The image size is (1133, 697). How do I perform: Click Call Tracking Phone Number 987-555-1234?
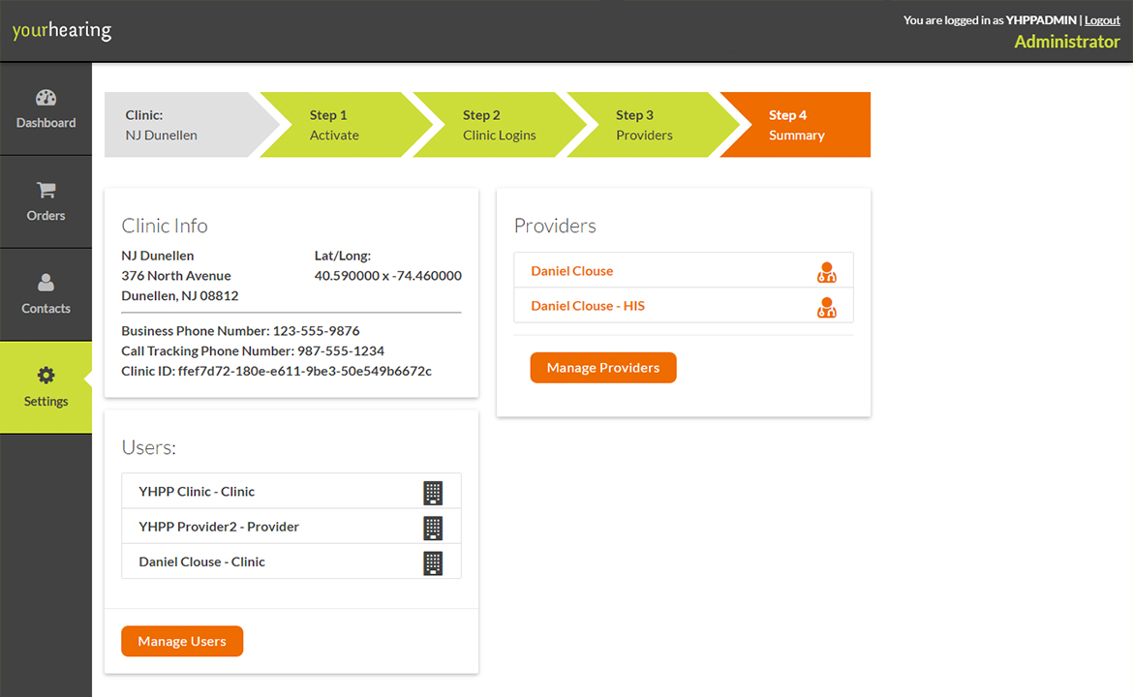pyautogui.click(x=253, y=351)
